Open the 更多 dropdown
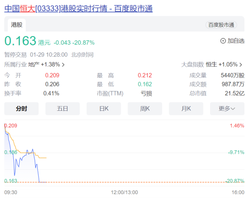This screenshot has width=246, height=198. pyautogui.click(x=227, y=109)
